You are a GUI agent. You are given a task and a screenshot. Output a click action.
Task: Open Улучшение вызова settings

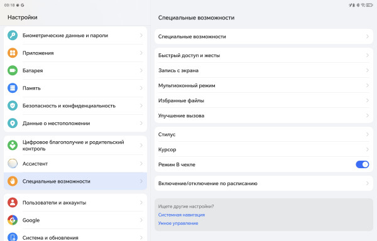[264, 115]
